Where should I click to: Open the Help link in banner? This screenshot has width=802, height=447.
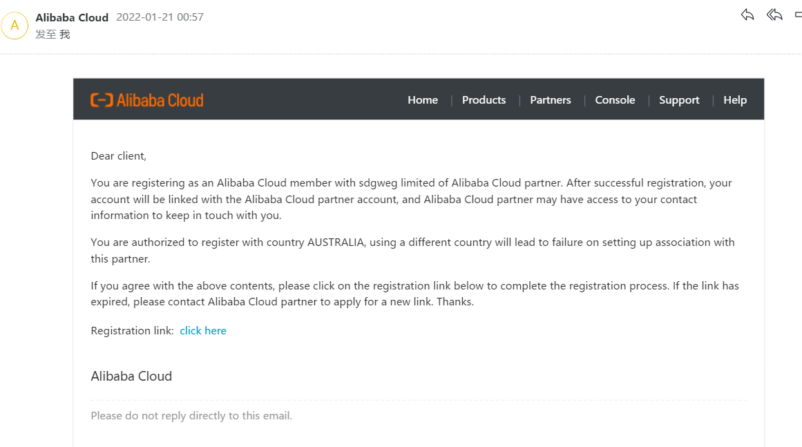[735, 100]
